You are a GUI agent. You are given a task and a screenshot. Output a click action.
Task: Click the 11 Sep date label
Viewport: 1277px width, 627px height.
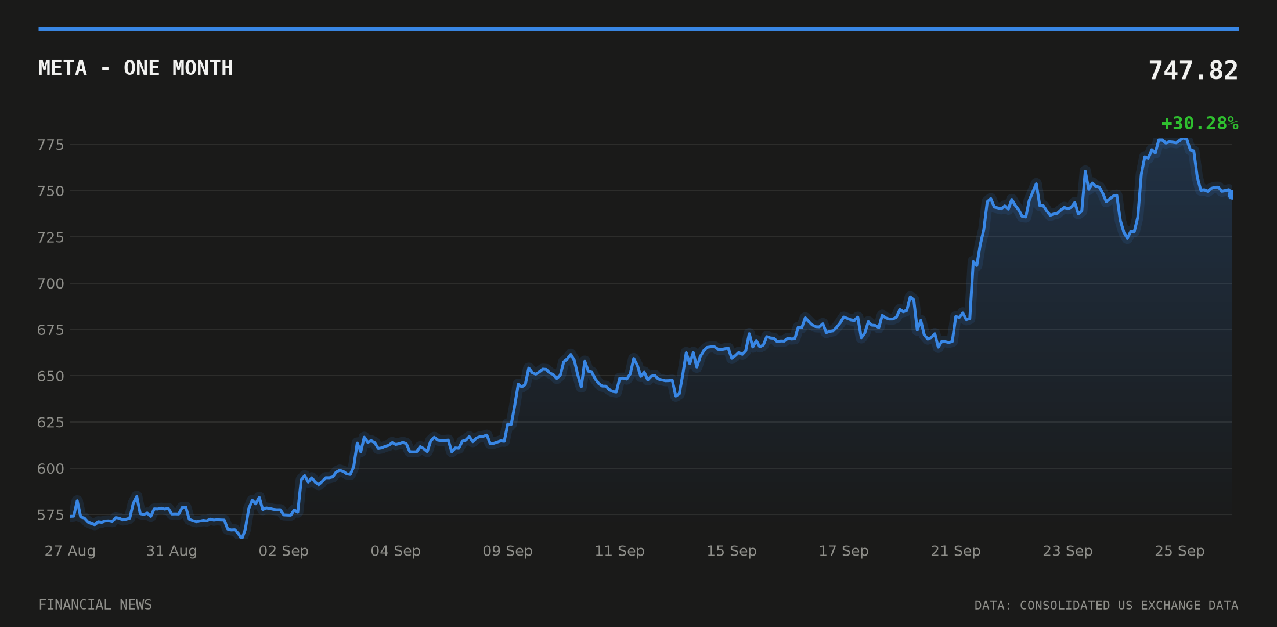pyautogui.click(x=620, y=551)
